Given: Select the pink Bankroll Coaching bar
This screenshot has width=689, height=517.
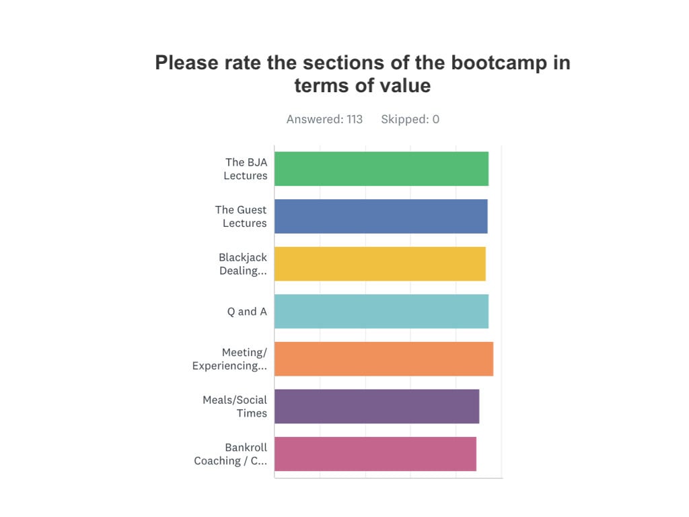Looking at the screenshot, I should [x=375, y=454].
